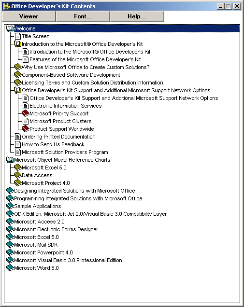
Task: Select Microsoft Visual Basic 3.0 Professional Edition
Action: 68,260
